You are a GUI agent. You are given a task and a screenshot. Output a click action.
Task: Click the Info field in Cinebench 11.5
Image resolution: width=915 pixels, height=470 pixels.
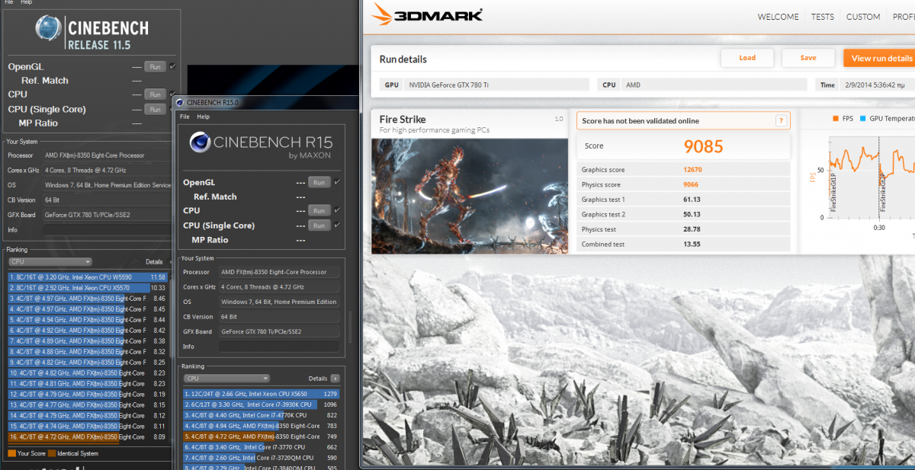[x=106, y=229]
